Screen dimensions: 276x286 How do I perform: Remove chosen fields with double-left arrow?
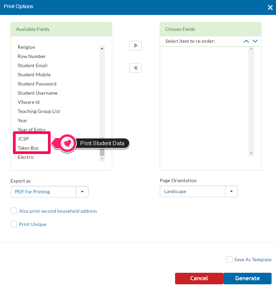point(135,68)
